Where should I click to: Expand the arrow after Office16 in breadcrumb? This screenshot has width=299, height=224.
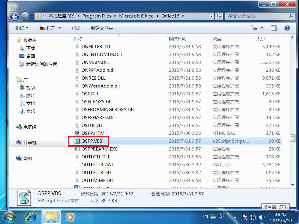click(183, 16)
